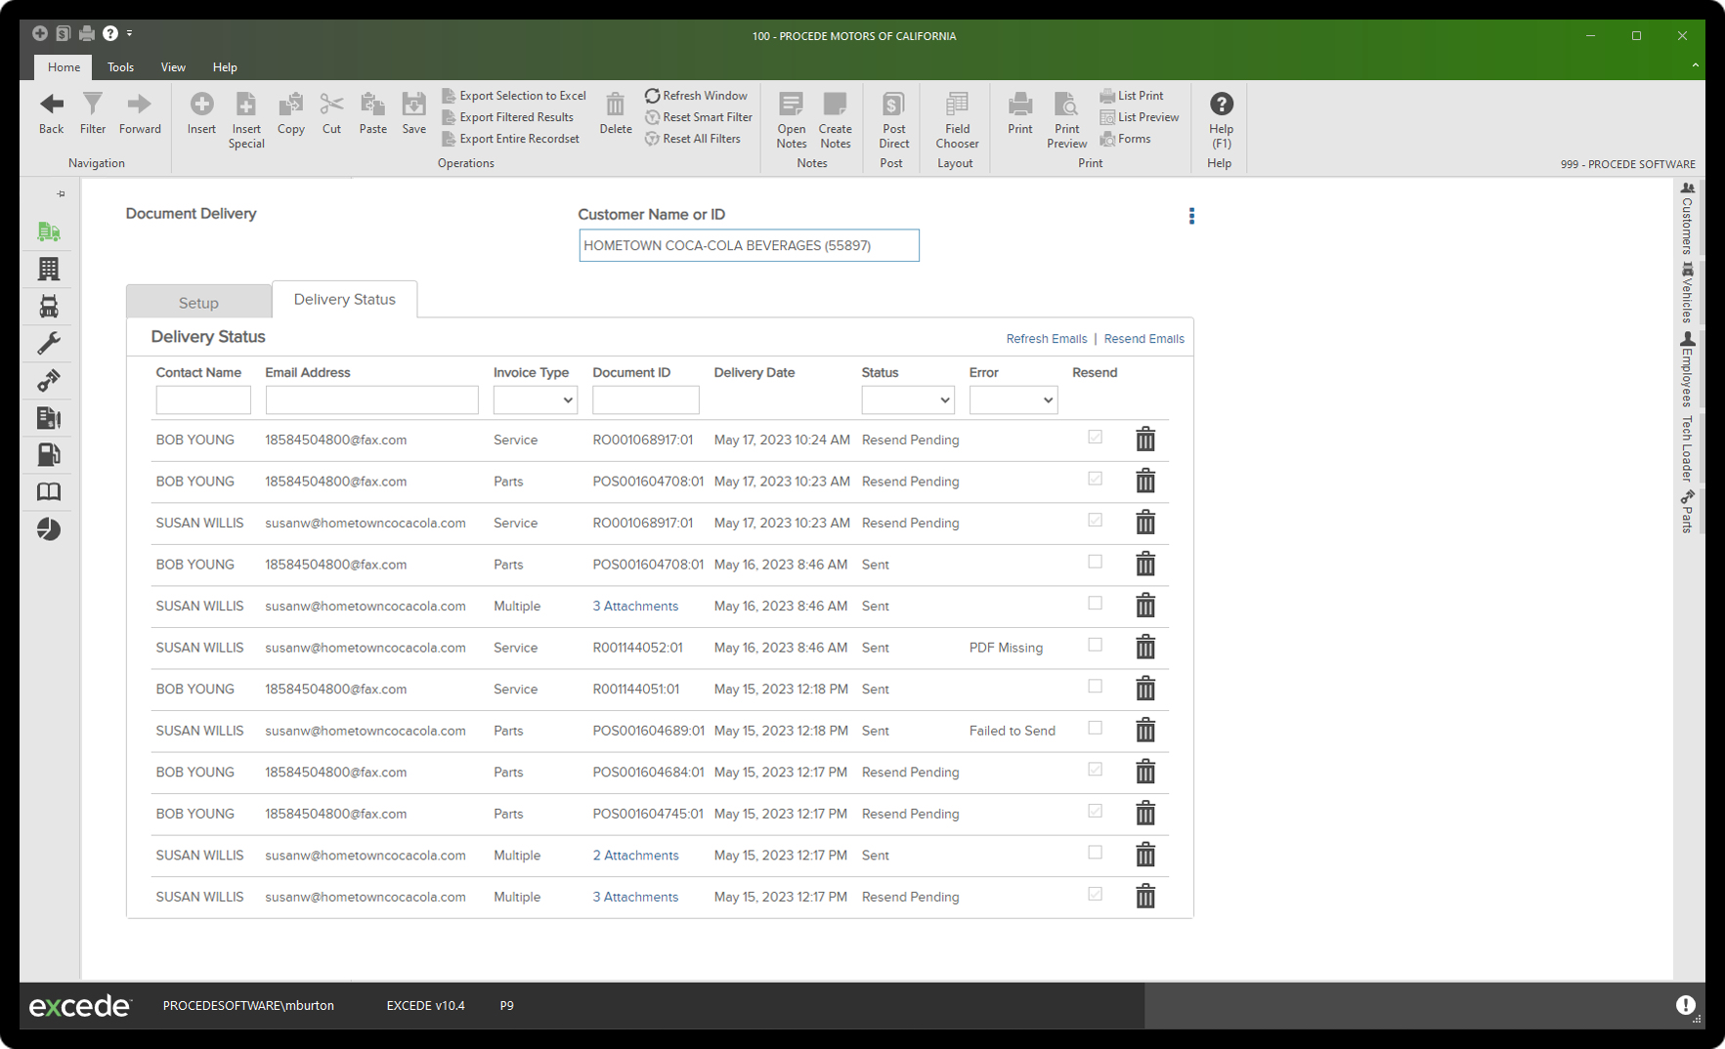
Task: Check Resend box for PDF Missing row
Action: coord(1095,646)
